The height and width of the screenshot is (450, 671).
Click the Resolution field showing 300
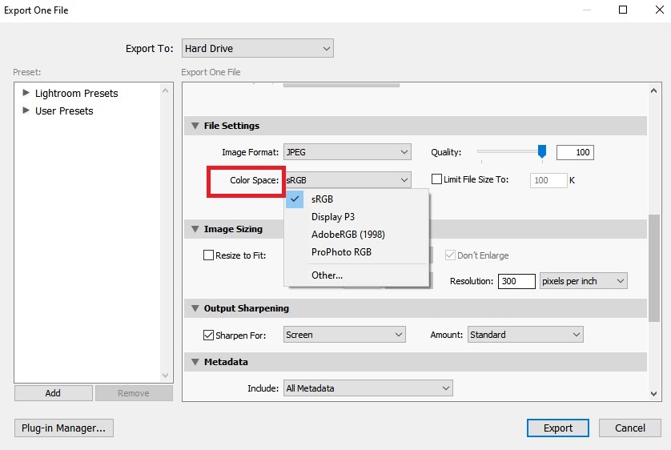[516, 281]
